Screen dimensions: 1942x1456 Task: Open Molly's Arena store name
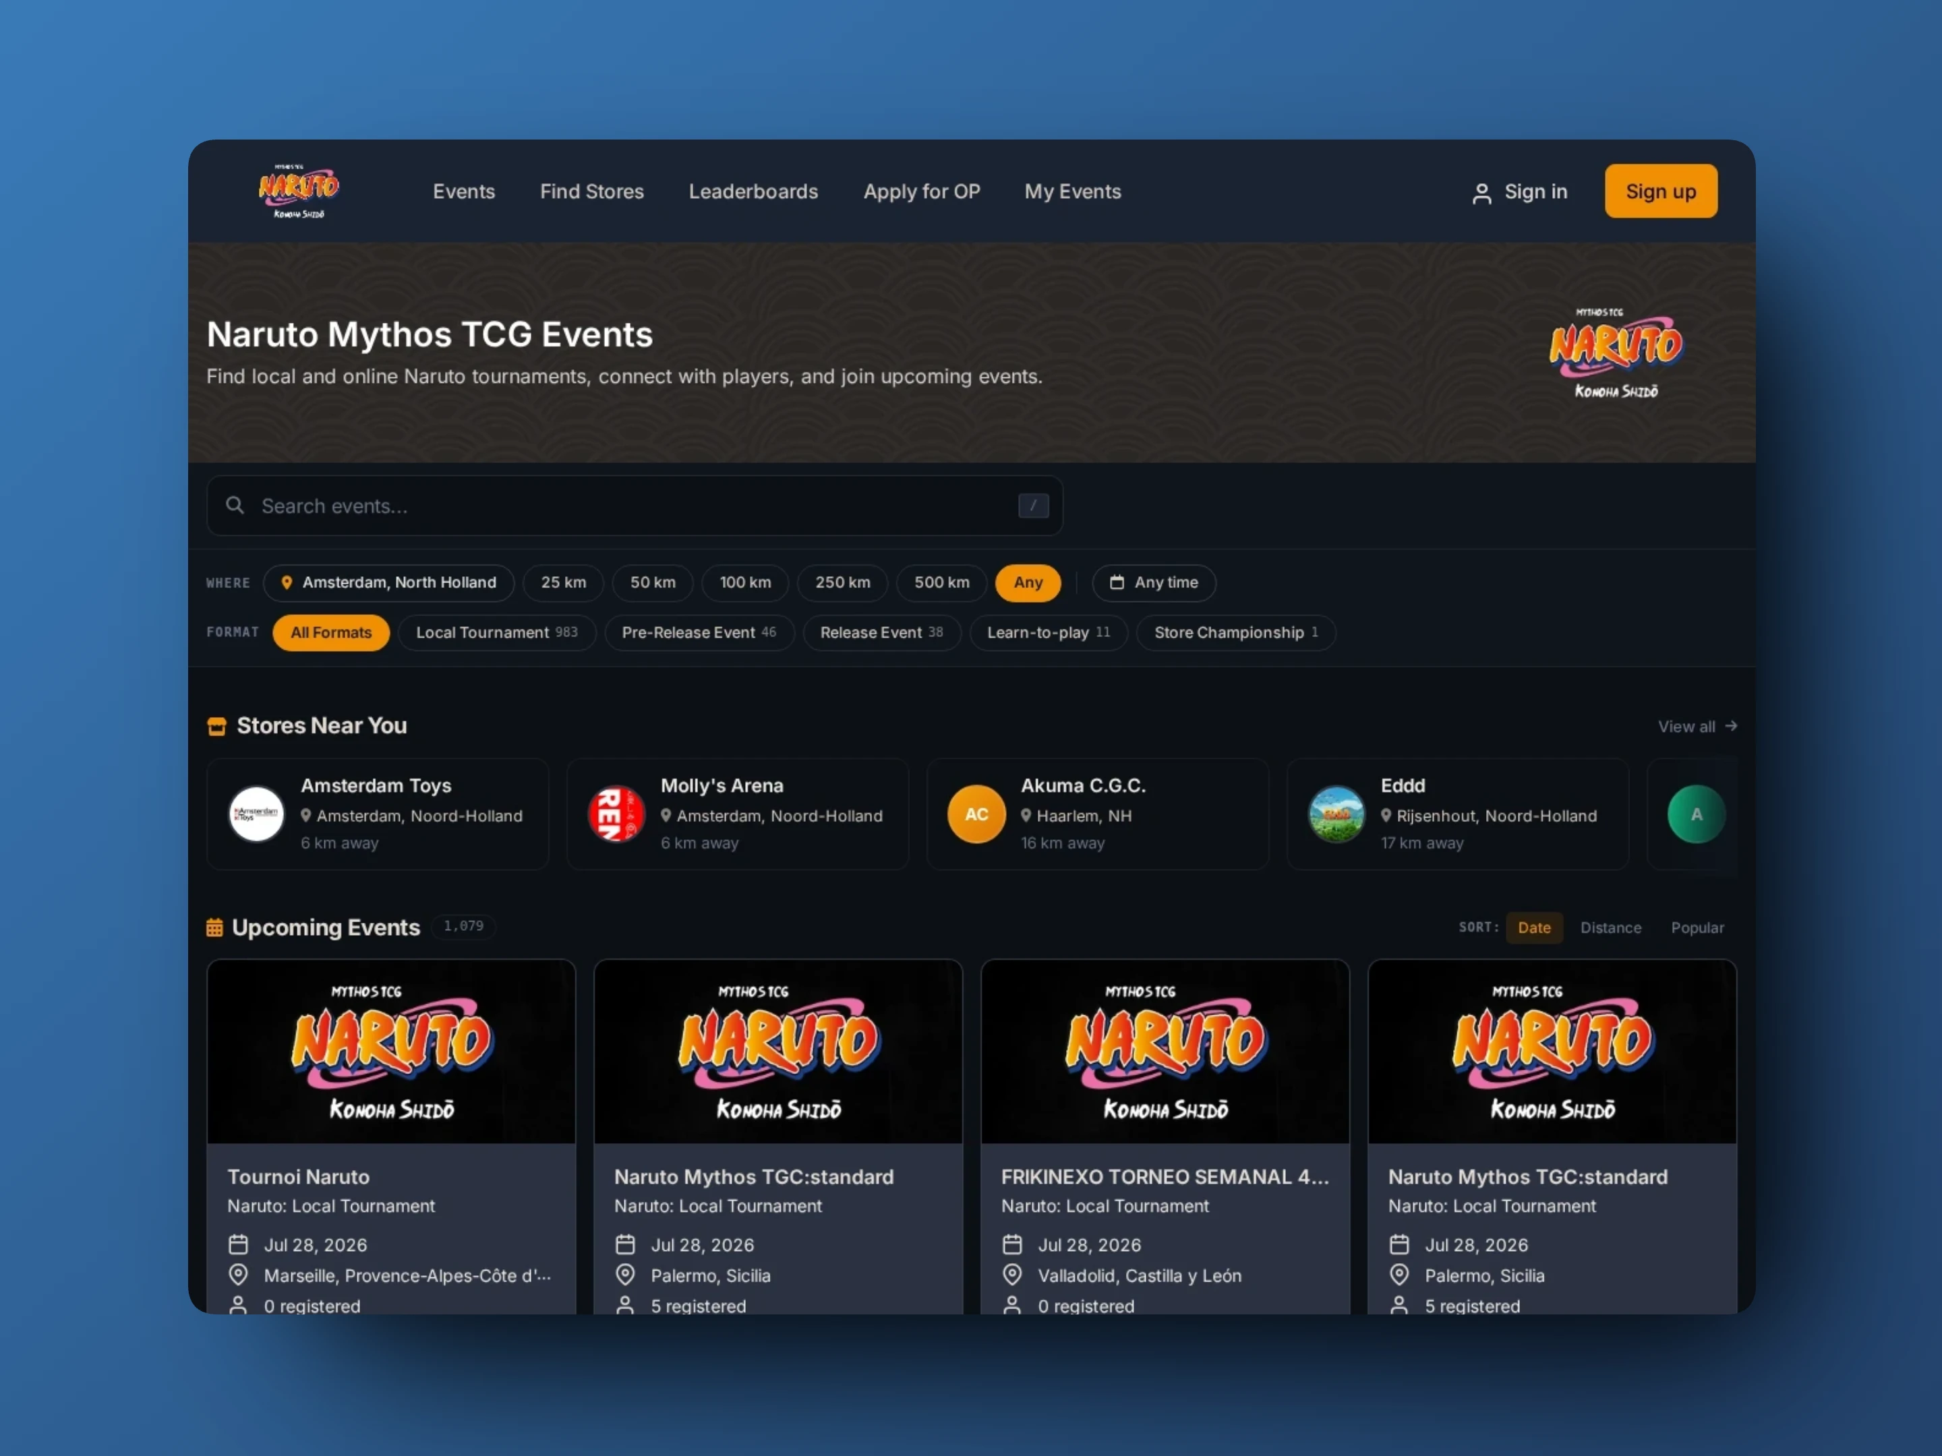722,785
